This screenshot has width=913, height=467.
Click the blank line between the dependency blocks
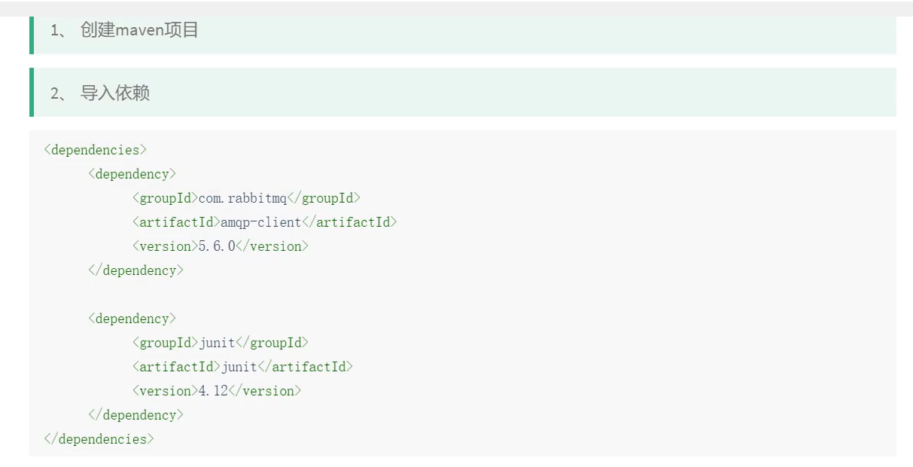[x=301, y=295]
